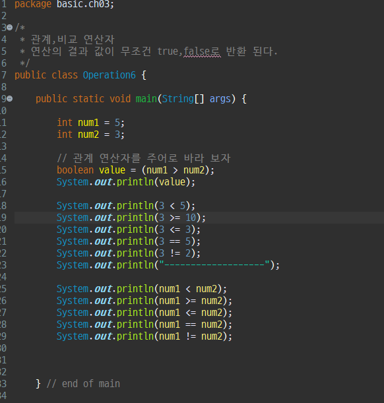Click the 'println(3 == 5)' statement
The width and height of the screenshot is (384, 403).
pyautogui.click(x=129, y=241)
